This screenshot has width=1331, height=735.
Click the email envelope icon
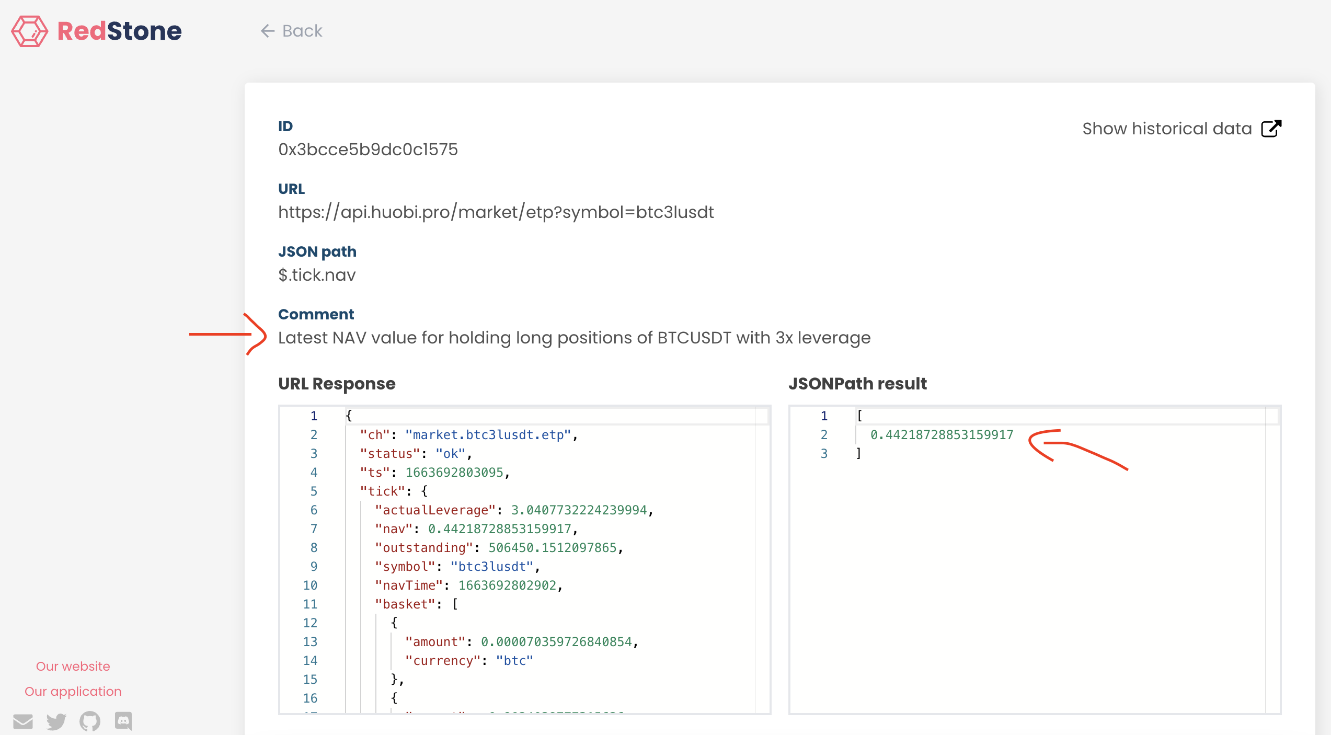point(23,721)
